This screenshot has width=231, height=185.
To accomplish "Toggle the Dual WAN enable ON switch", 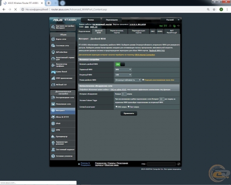I will pos(120,64).
